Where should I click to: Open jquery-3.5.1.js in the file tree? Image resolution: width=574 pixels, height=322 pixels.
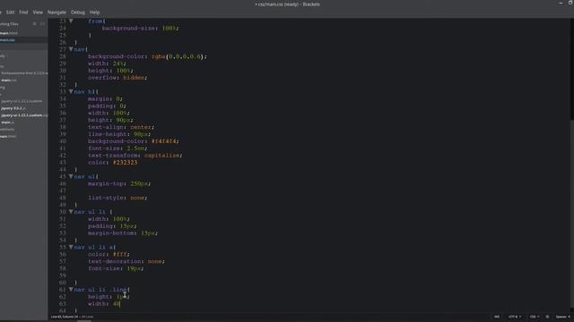(x=13, y=108)
